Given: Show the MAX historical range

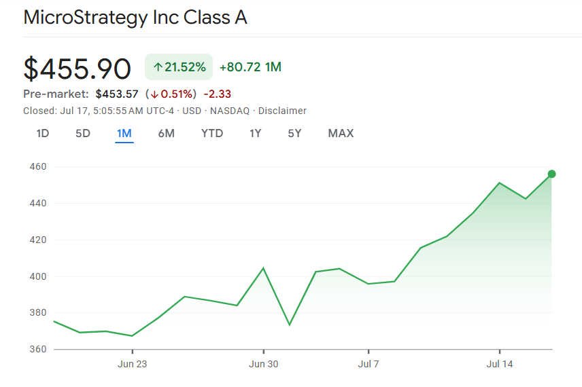Looking at the screenshot, I should tap(341, 133).
